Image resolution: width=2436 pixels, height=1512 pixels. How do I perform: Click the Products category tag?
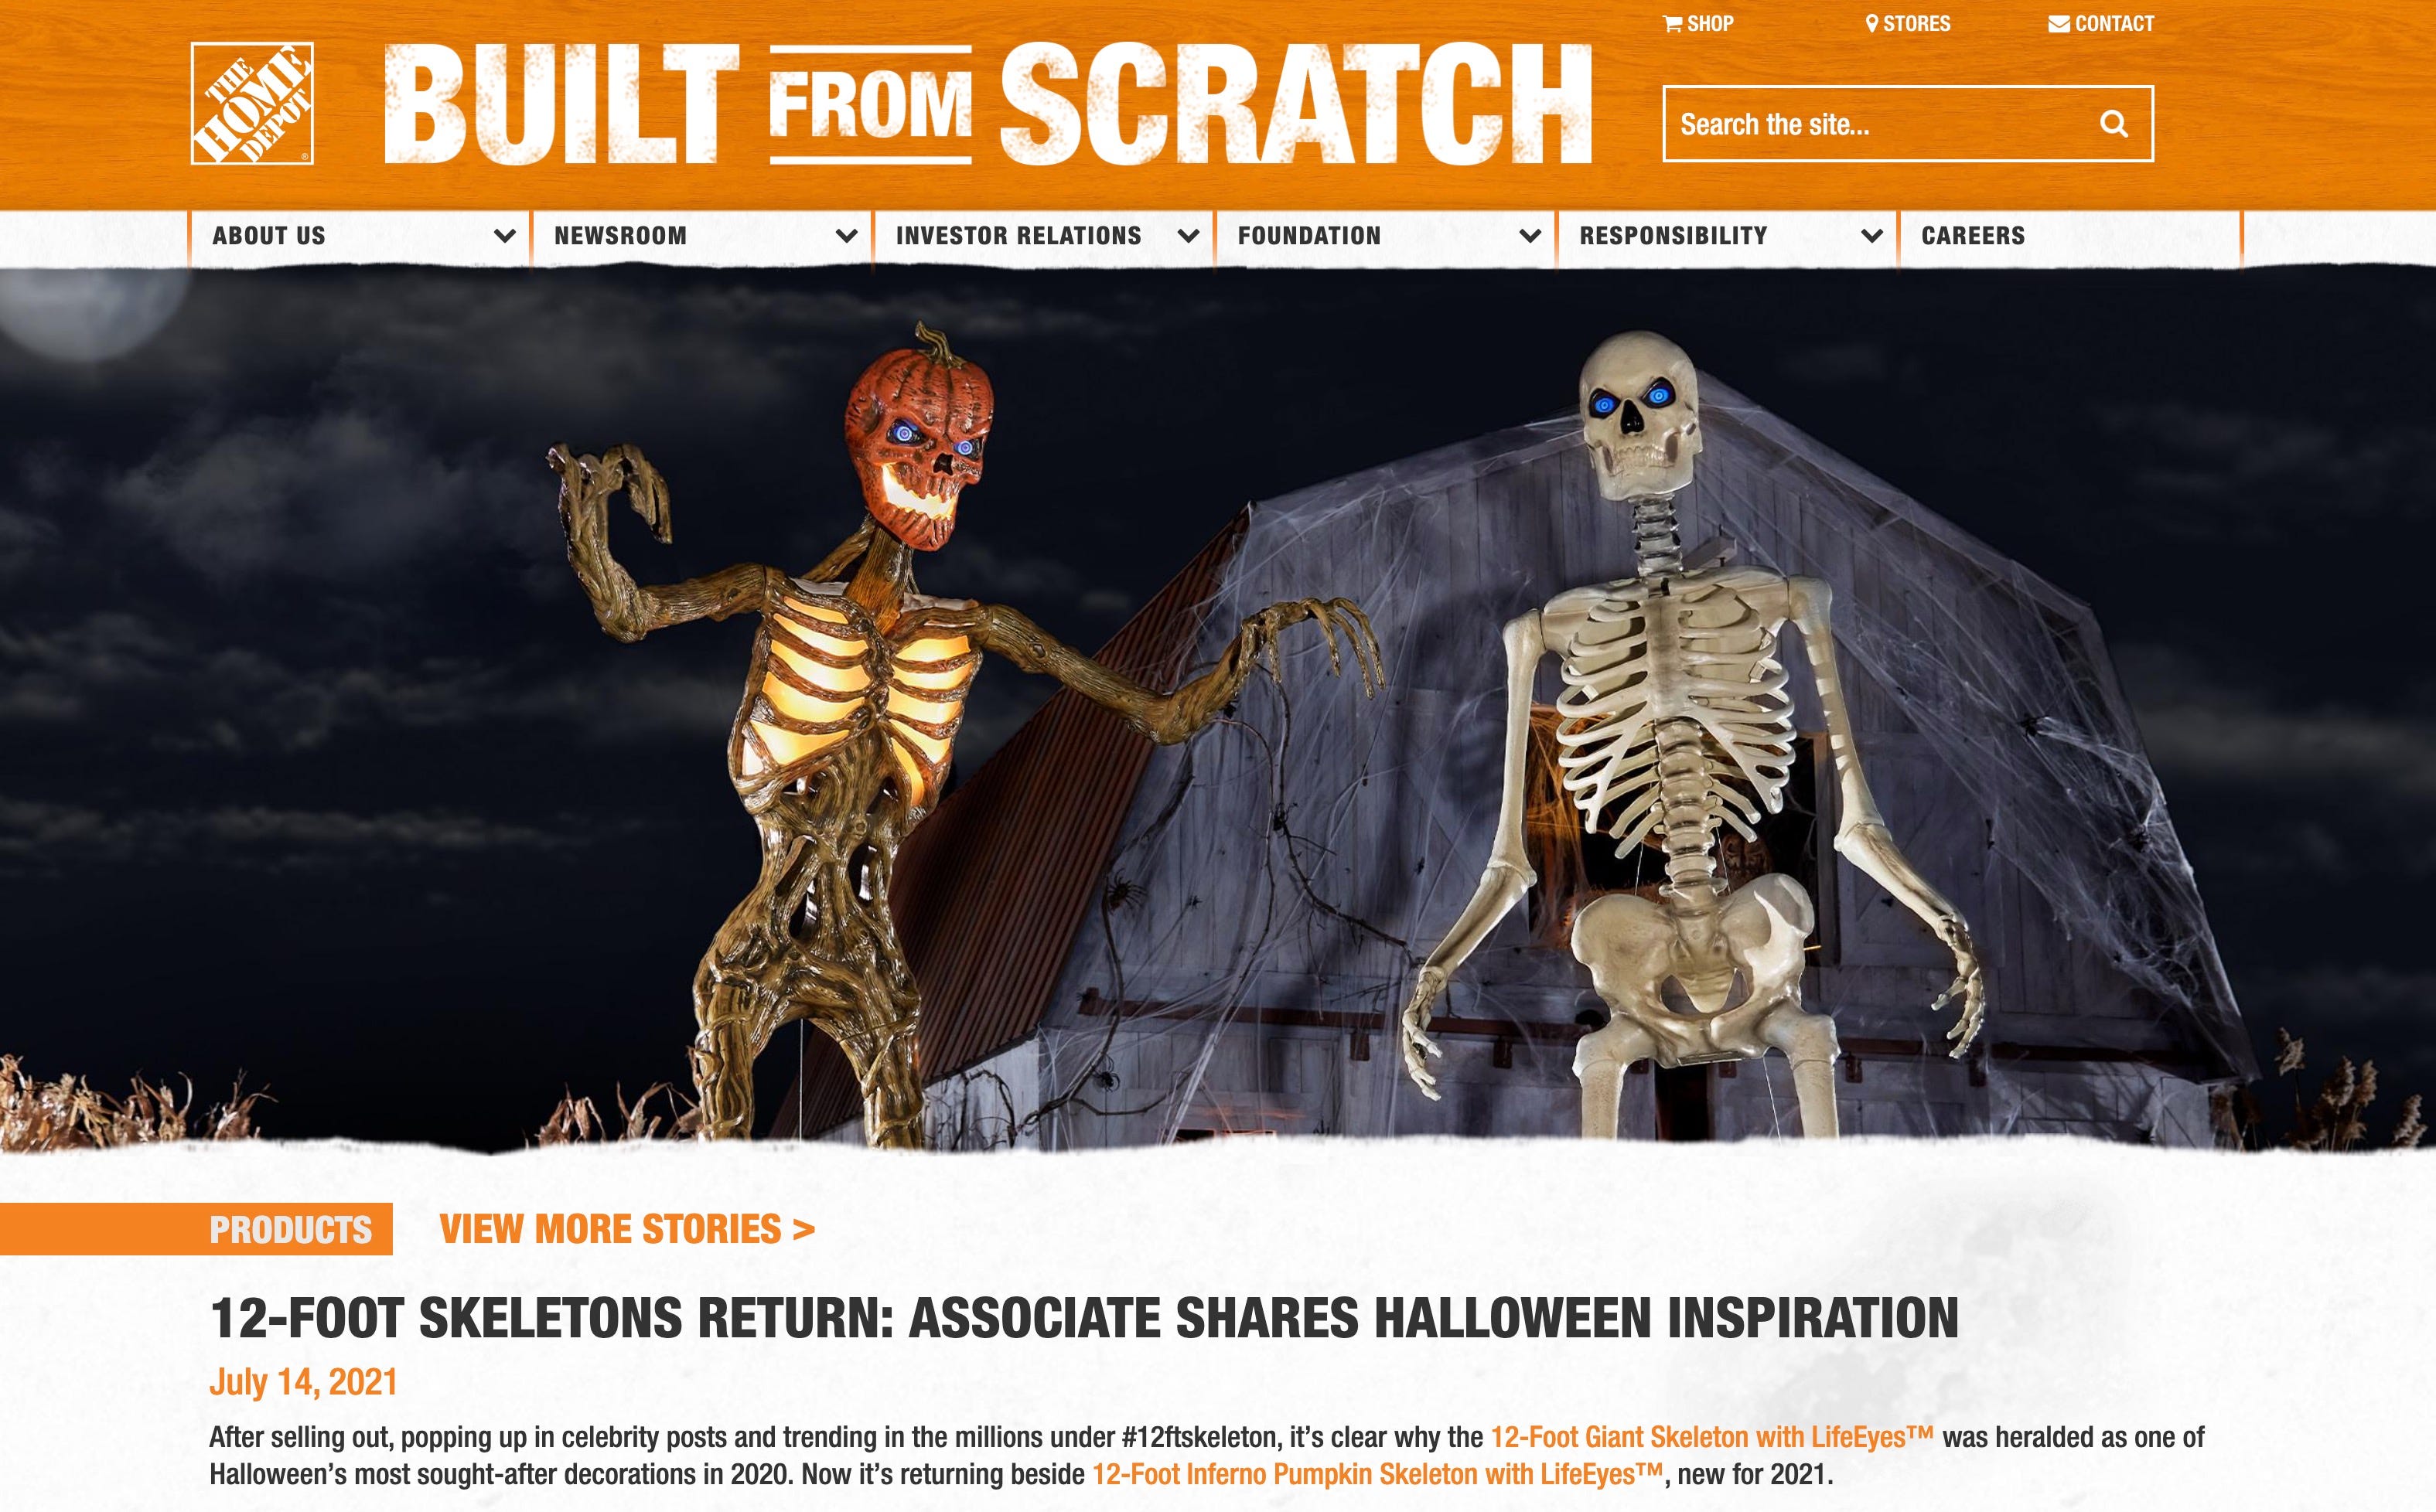[290, 1229]
